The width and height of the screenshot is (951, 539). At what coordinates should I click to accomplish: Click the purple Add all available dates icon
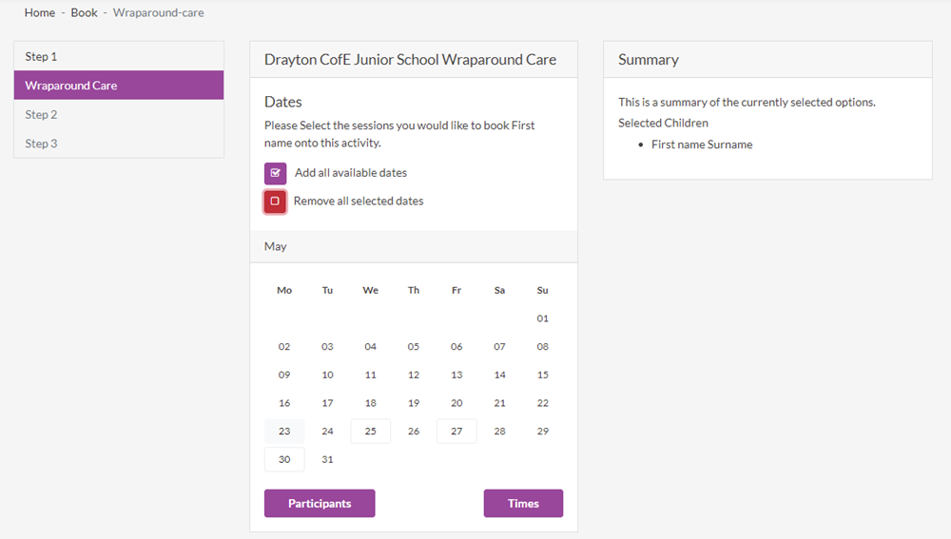(x=276, y=173)
